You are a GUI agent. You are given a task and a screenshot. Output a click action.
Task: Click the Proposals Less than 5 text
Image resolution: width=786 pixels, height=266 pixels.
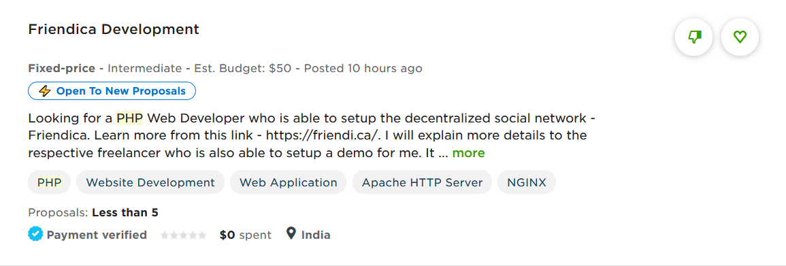coord(93,212)
